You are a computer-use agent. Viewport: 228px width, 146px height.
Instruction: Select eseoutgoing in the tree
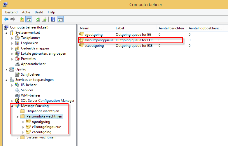pos(42,132)
